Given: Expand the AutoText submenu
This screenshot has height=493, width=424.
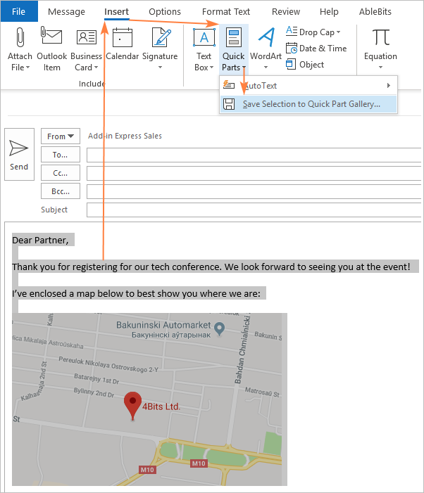Looking at the screenshot, I should coord(308,86).
